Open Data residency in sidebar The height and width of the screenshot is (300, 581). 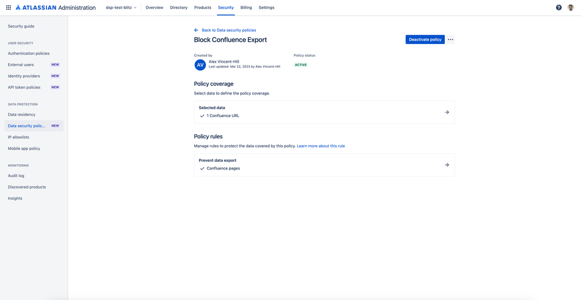(22, 115)
